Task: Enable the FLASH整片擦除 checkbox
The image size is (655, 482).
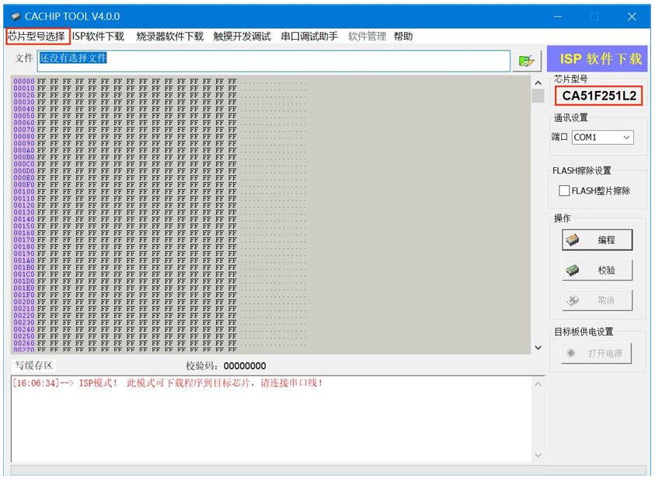Action: coord(564,190)
